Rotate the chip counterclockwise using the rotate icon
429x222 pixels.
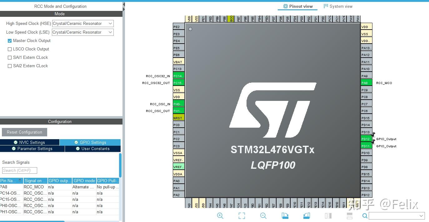[306, 215]
